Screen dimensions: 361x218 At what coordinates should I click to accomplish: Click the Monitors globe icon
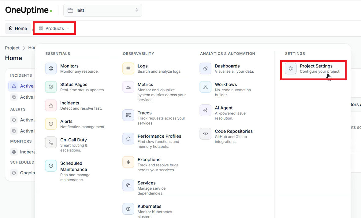tap(51, 68)
